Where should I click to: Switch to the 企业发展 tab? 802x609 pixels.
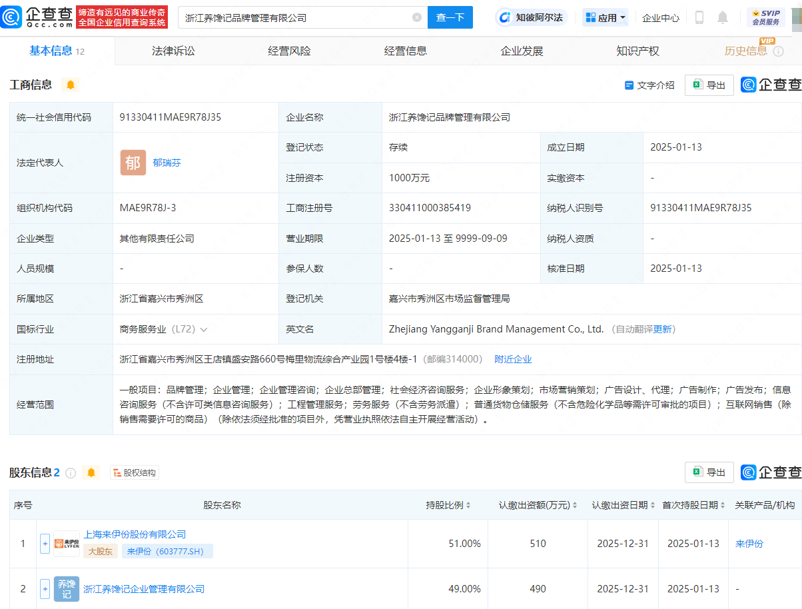(x=522, y=51)
